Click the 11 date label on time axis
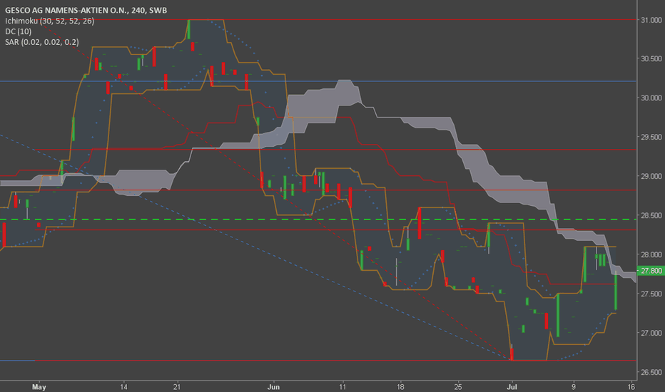665x392 pixels. click(x=342, y=387)
